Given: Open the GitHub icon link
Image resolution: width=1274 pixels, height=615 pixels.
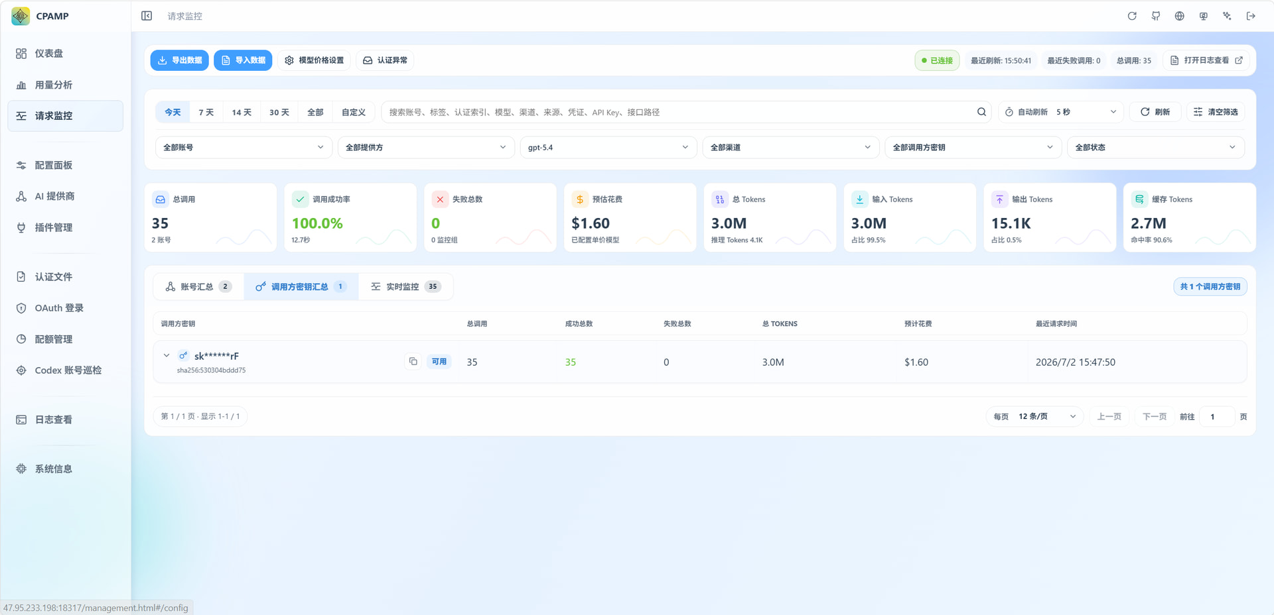Looking at the screenshot, I should [1156, 16].
